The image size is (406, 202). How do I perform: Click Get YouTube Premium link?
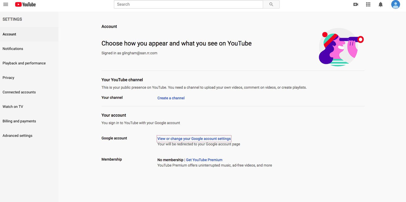click(204, 160)
